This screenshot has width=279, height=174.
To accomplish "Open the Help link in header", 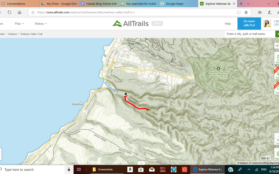I will [228, 24].
